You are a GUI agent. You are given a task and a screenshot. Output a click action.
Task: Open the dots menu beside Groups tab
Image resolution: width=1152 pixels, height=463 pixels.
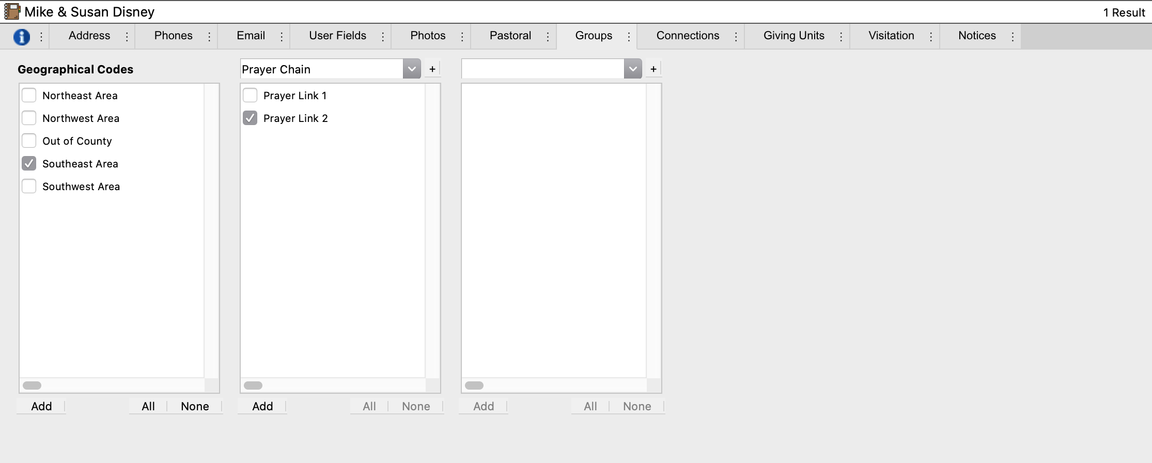tap(629, 37)
